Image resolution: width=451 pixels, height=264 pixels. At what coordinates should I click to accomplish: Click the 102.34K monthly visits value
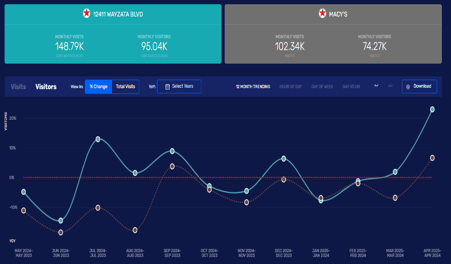(290, 46)
